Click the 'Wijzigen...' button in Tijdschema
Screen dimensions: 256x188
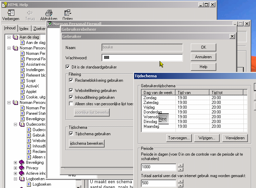[x=207, y=138]
